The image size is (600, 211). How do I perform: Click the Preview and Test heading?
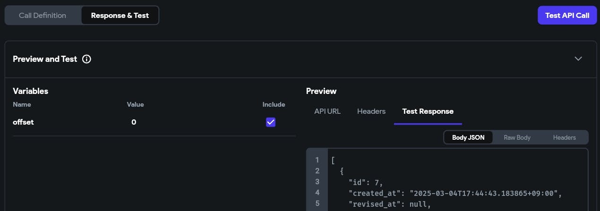(44, 59)
